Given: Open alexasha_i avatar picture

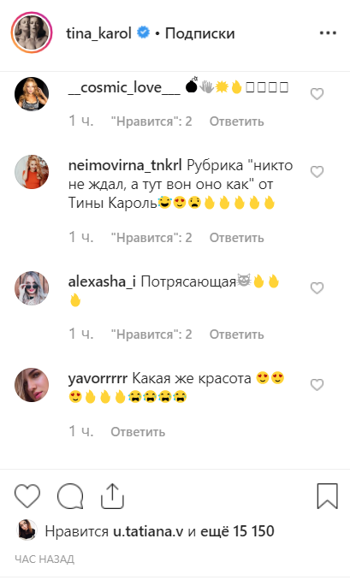Looking at the screenshot, I should (32, 288).
